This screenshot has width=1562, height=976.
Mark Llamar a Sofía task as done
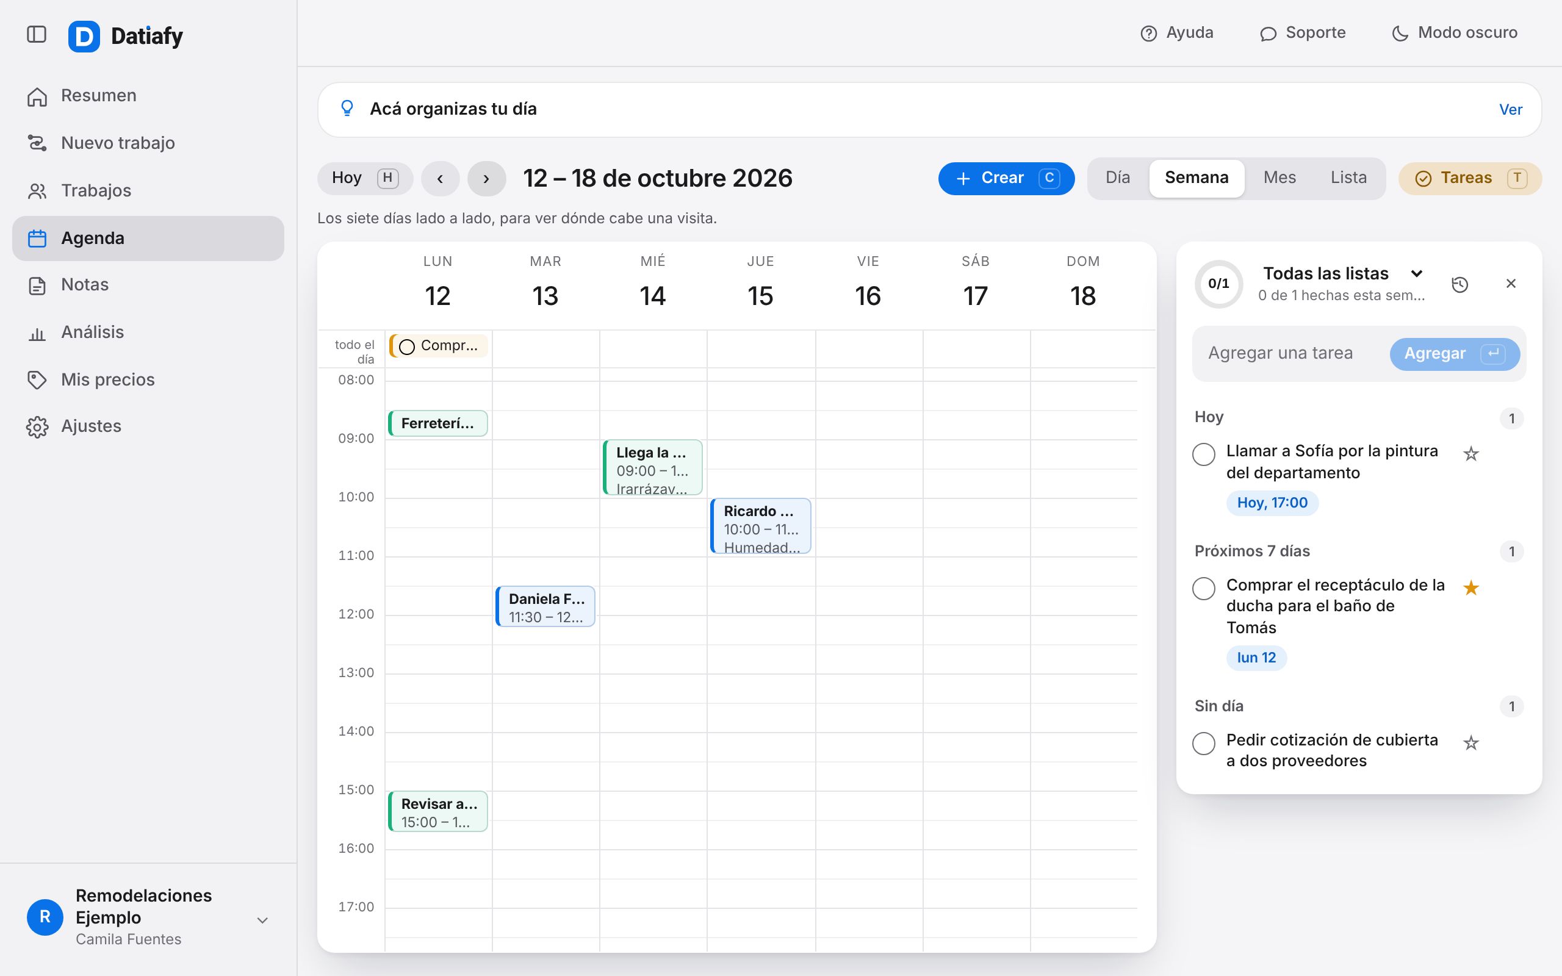click(x=1204, y=454)
